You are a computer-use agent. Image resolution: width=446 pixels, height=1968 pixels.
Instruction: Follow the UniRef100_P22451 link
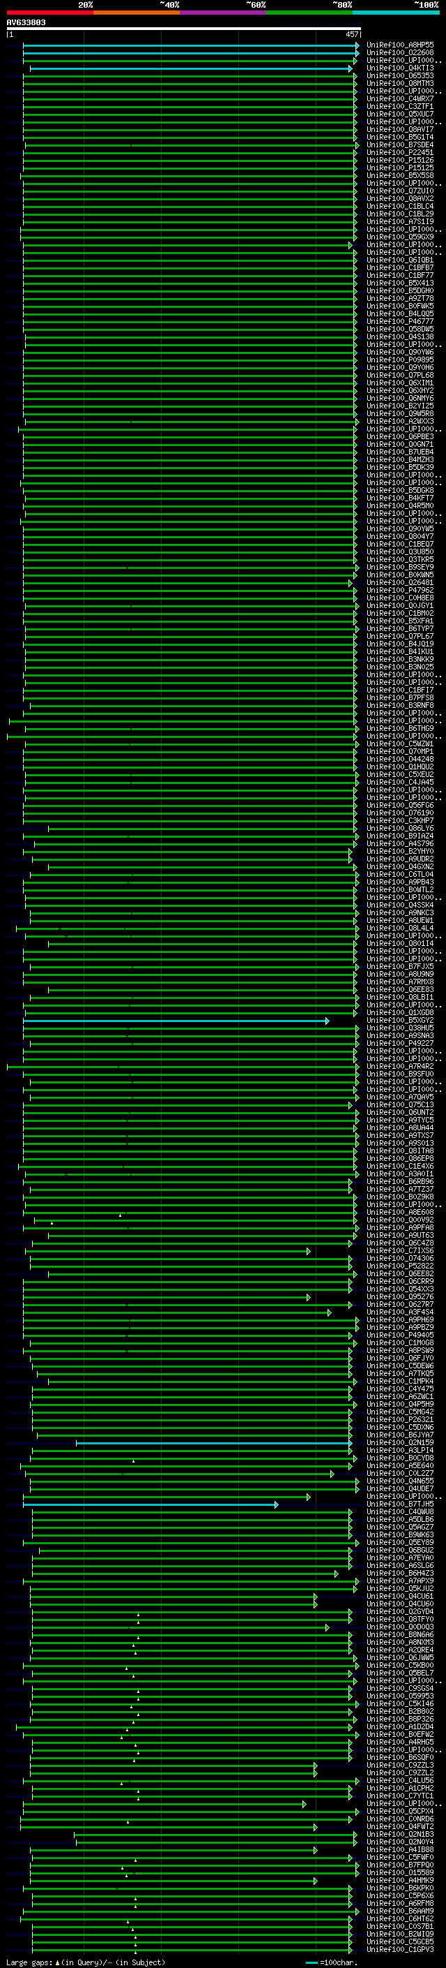[x=399, y=152]
